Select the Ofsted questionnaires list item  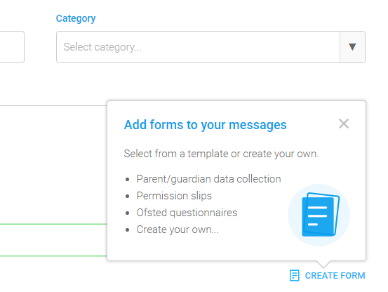187,213
